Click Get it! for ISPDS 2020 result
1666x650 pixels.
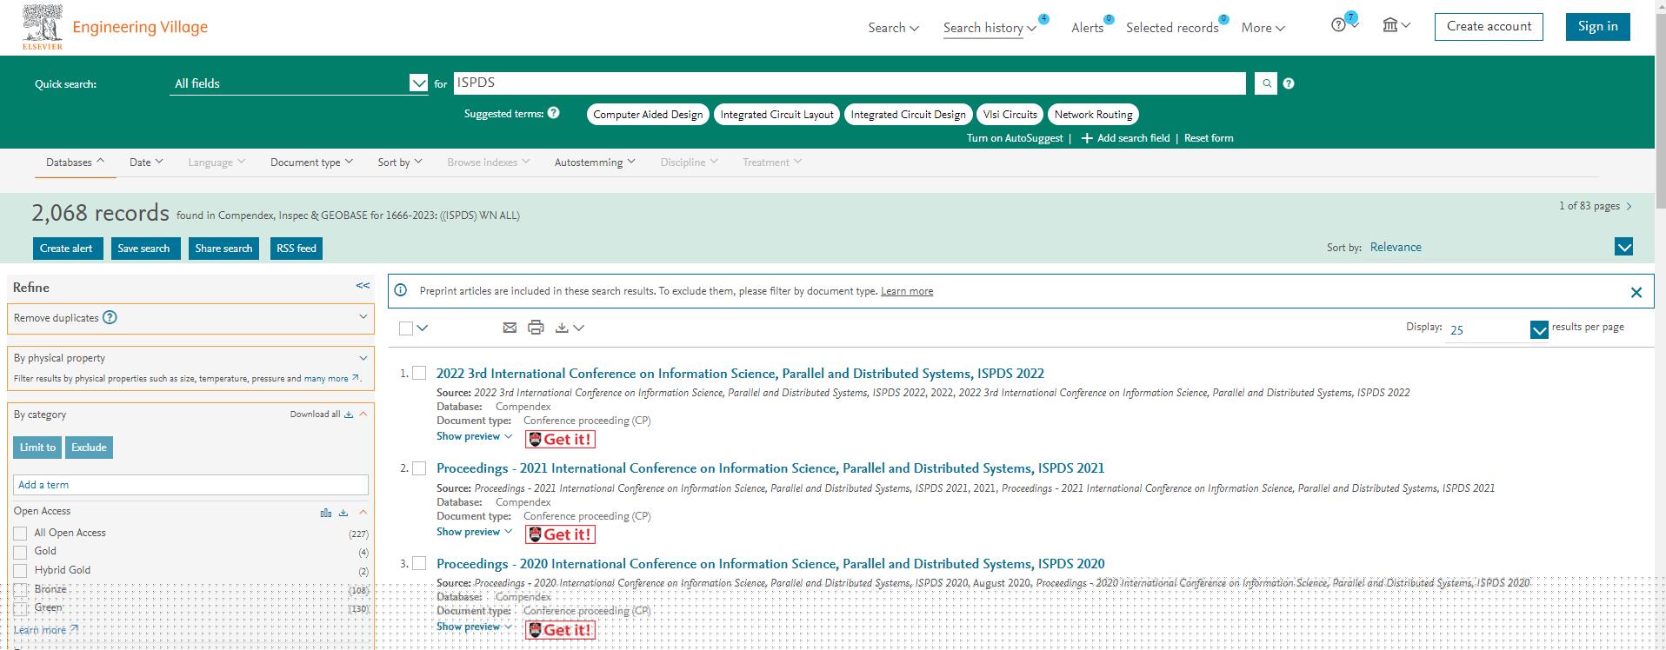pyautogui.click(x=561, y=630)
